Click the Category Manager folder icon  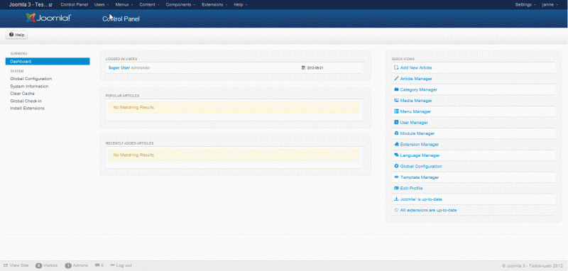396,89
